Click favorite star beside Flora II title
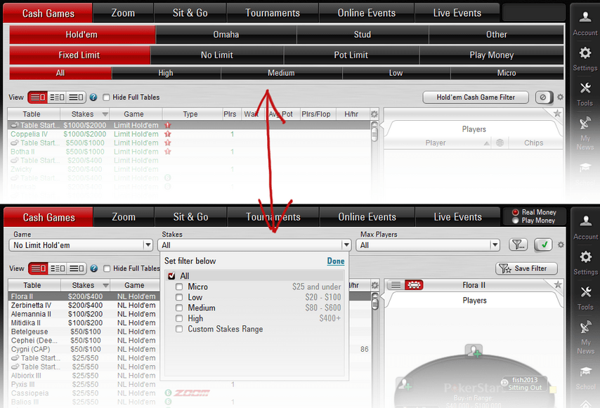The height and width of the screenshot is (408, 600). coord(558,284)
